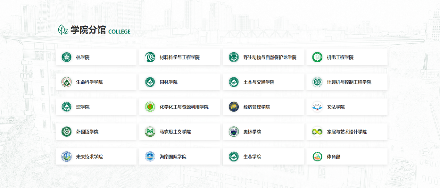
Task: Click the 海南国际学院 blue emblem
Action: [x=150, y=157]
